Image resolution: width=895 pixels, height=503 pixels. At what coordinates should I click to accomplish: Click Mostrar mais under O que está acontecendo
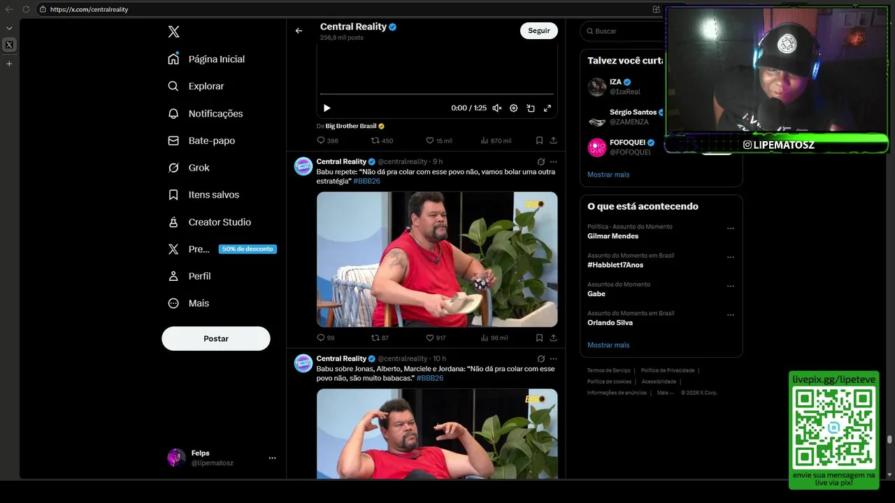(x=608, y=345)
